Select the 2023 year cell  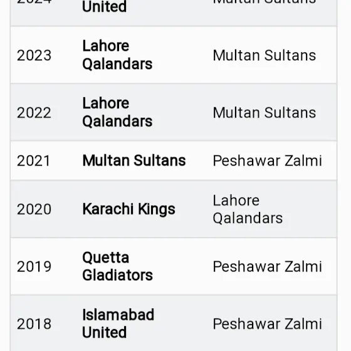pyautogui.click(x=34, y=55)
